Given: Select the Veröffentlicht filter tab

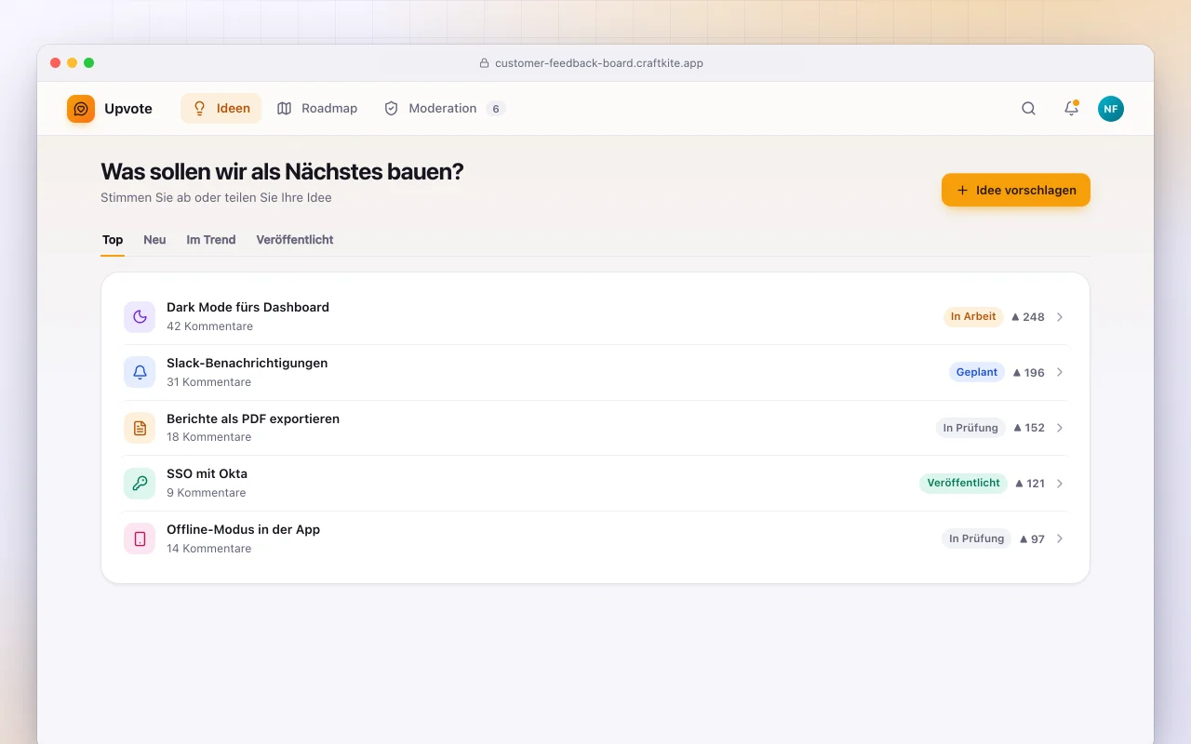Looking at the screenshot, I should [x=295, y=240].
